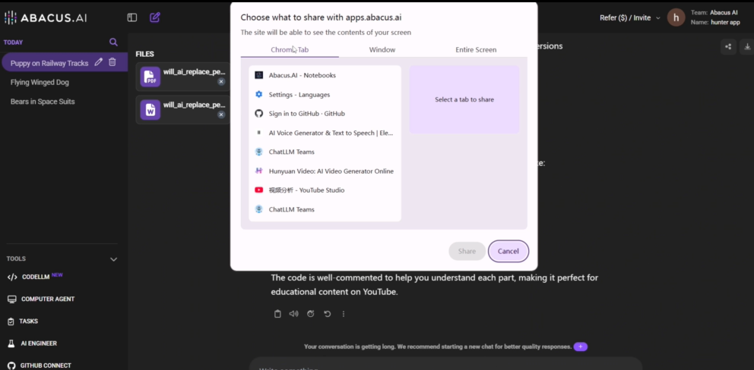This screenshot has width=754, height=370.
Task: Select Settings - Languages tab to share
Action: pos(325,95)
